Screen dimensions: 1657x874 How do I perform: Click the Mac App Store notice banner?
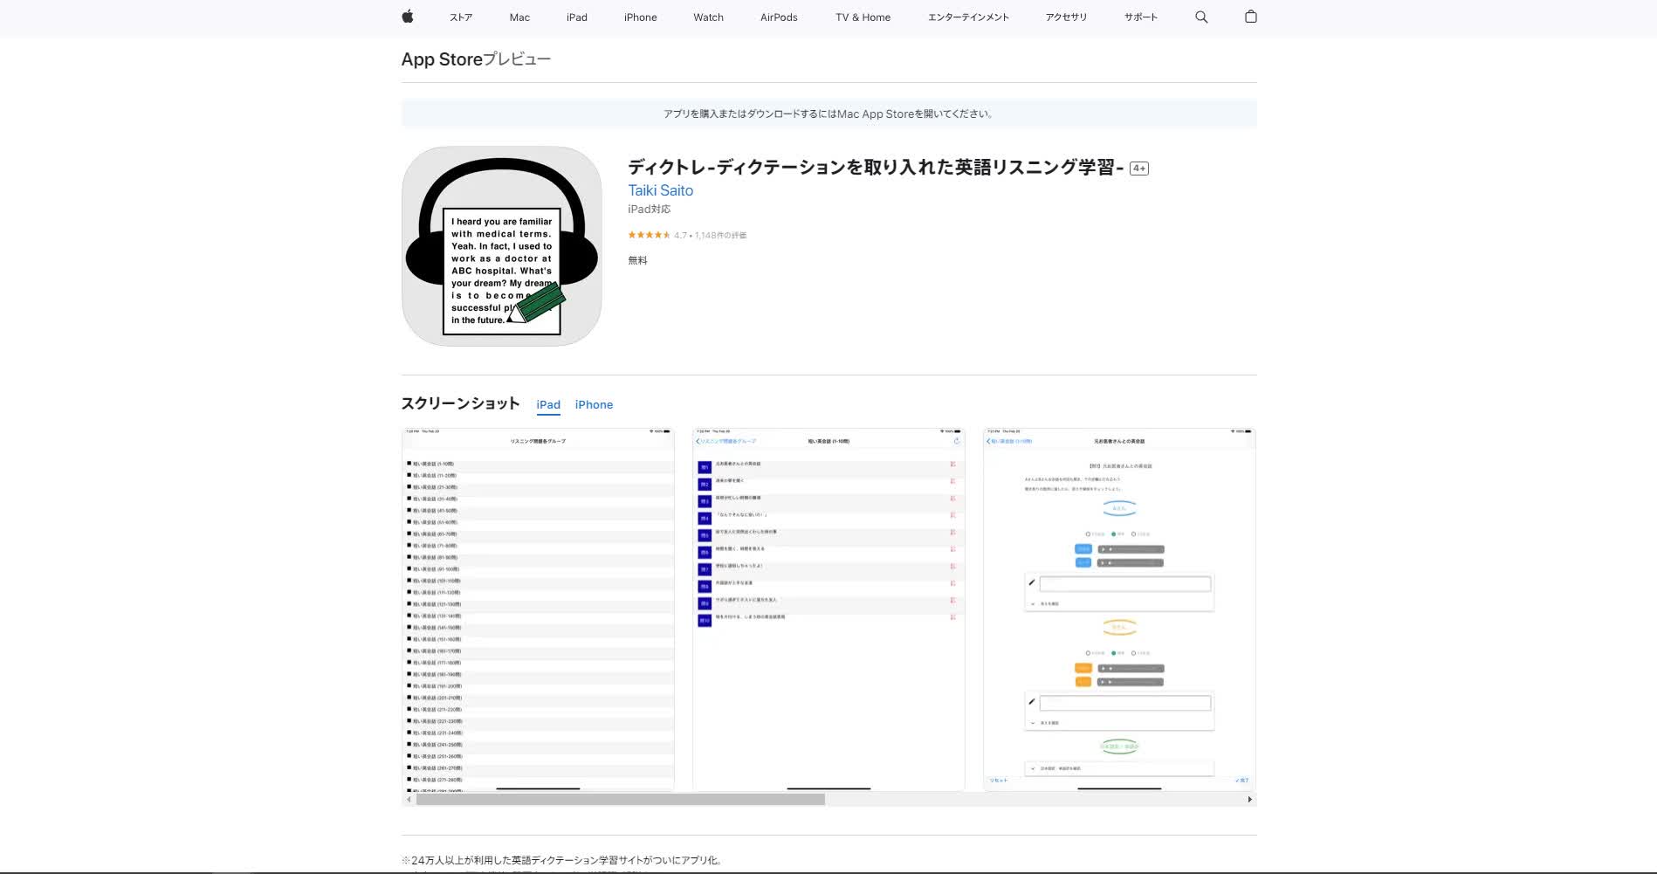[x=828, y=114]
